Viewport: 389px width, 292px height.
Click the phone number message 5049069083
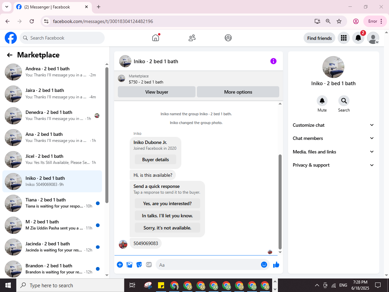click(x=146, y=243)
